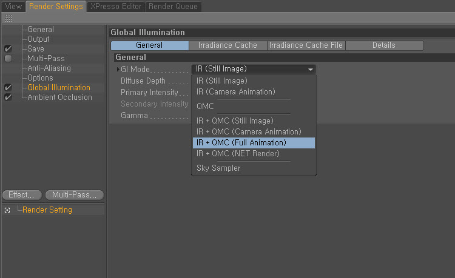Click the Gamma label
455x278 pixels.
coord(134,116)
